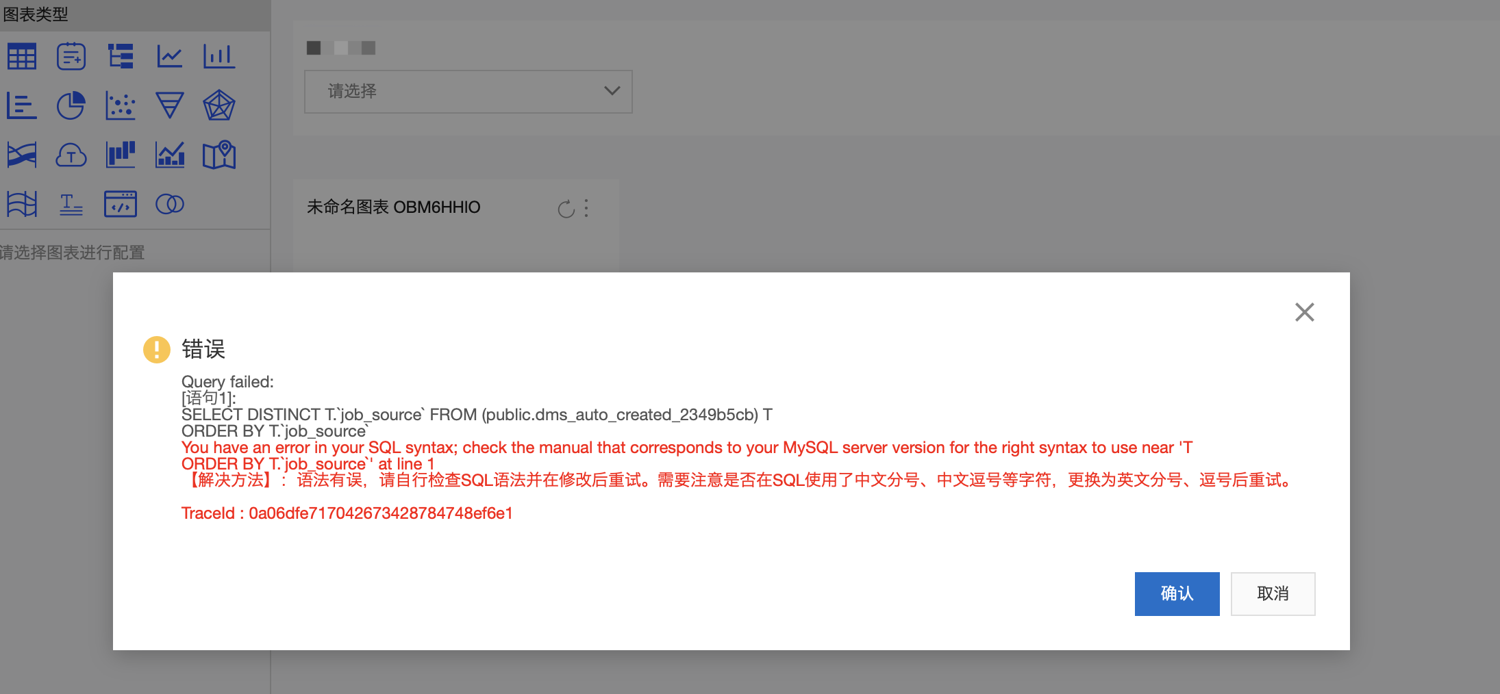Choose the tree hierarchy chart icon
The image size is (1500, 694).
(121, 57)
